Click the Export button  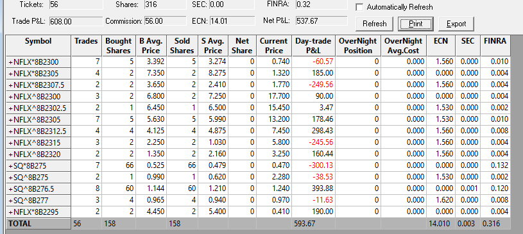(456, 24)
